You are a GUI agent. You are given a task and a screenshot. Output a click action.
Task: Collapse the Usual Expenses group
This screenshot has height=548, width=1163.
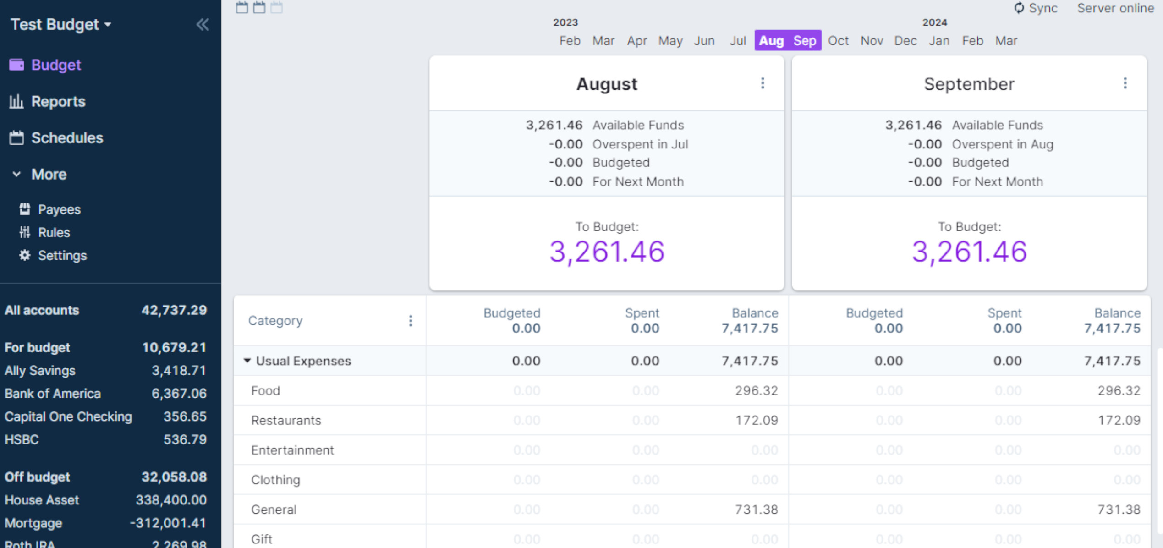click(x=247, y=361)
